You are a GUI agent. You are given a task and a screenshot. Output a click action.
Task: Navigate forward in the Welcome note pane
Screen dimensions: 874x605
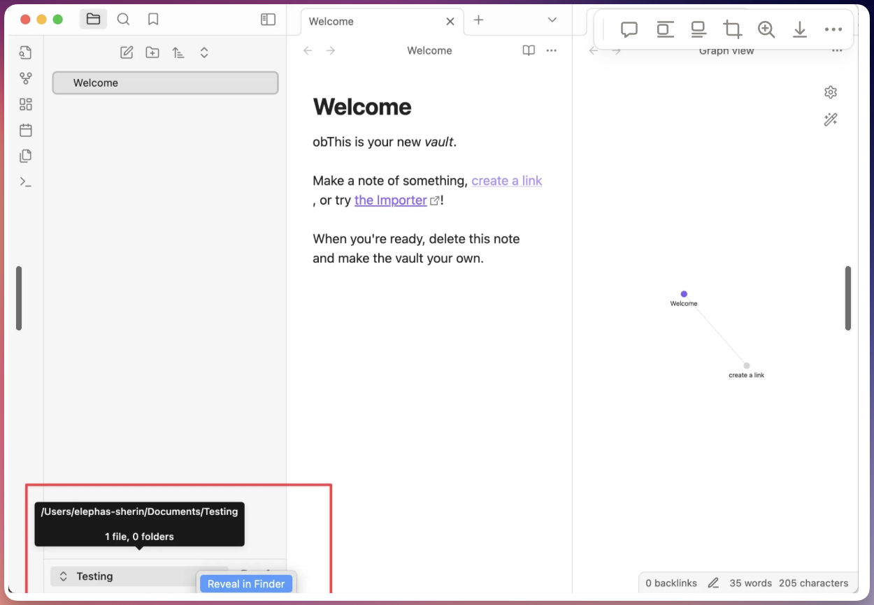[331, 50]
